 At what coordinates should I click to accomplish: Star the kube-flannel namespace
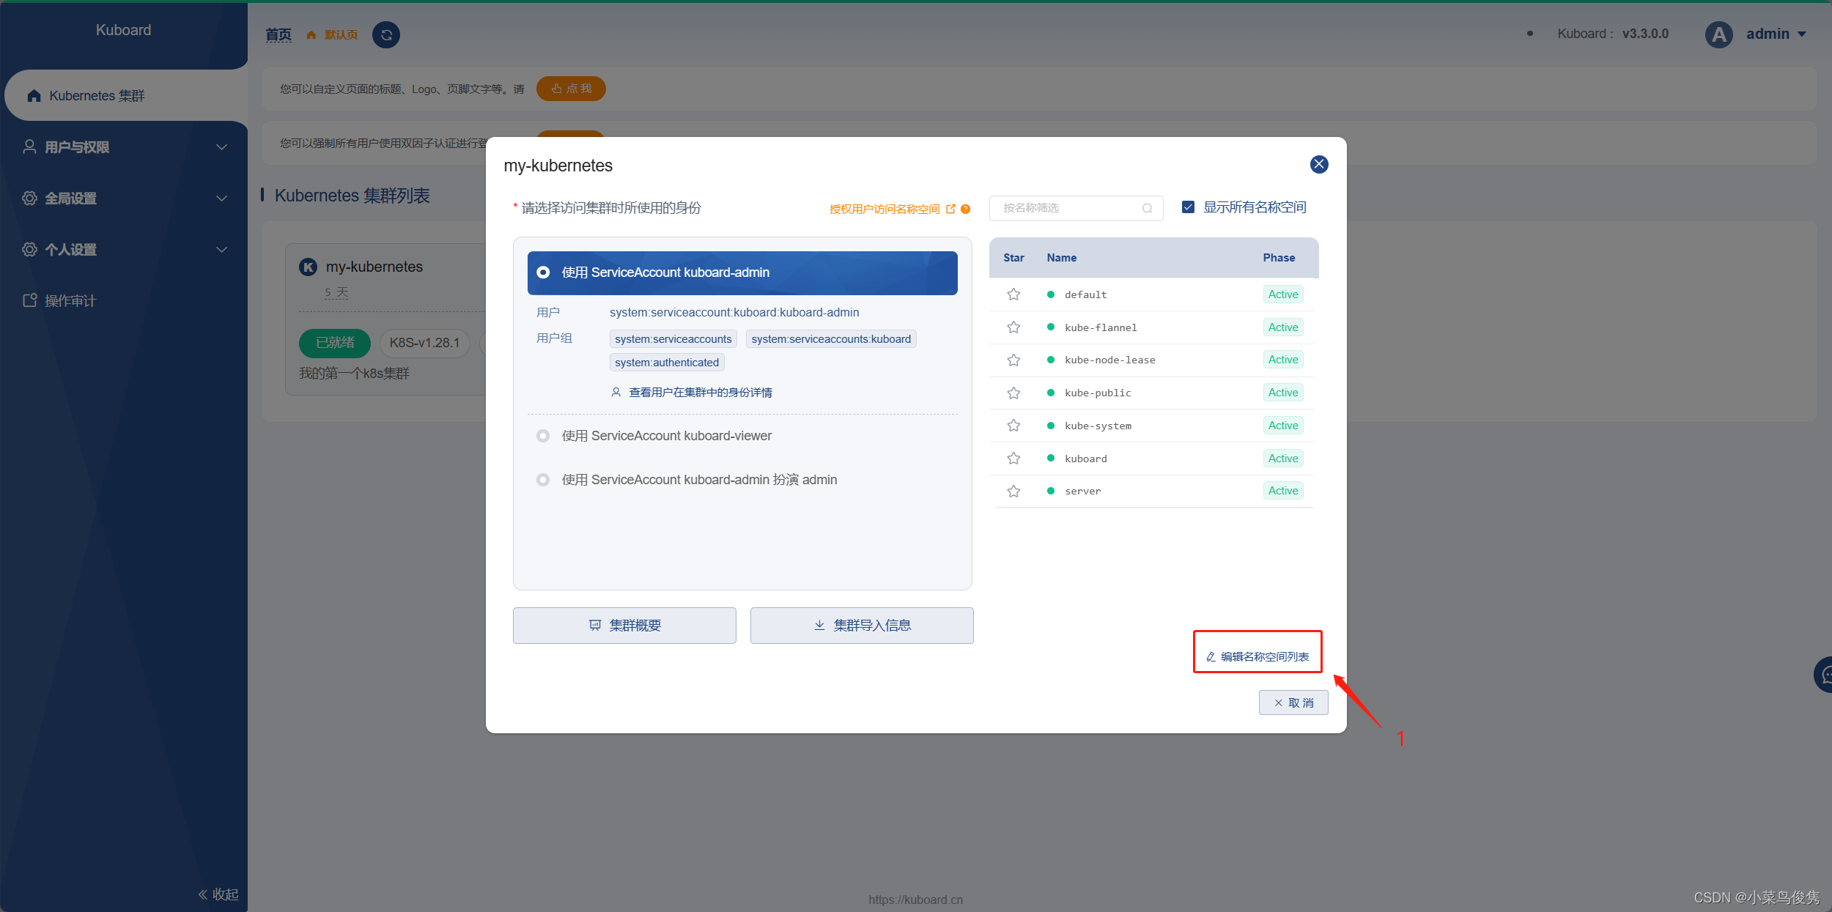click(1013, 327)
